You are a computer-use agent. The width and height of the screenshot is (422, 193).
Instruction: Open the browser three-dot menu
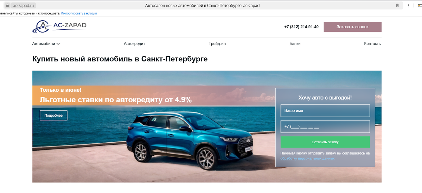coord(408,6)
